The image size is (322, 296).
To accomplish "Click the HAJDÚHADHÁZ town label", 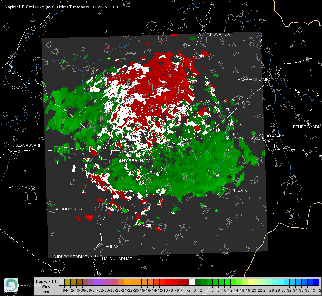I will point(117,259).
